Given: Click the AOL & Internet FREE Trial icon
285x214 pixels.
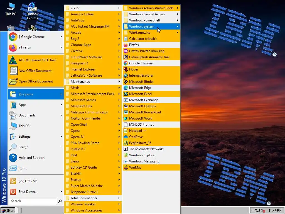Looking at the screenshot, I should point(13,60).
